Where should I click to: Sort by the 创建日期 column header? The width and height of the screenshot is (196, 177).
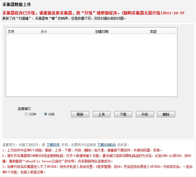(121, 31)
